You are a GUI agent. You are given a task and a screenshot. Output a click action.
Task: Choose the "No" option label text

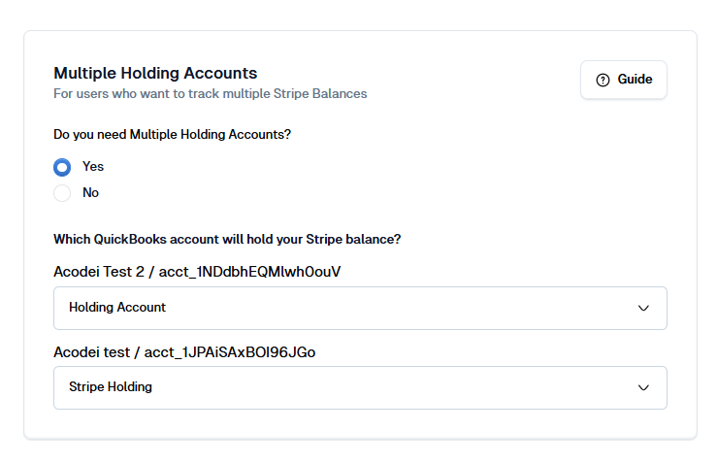click(90, 192)
